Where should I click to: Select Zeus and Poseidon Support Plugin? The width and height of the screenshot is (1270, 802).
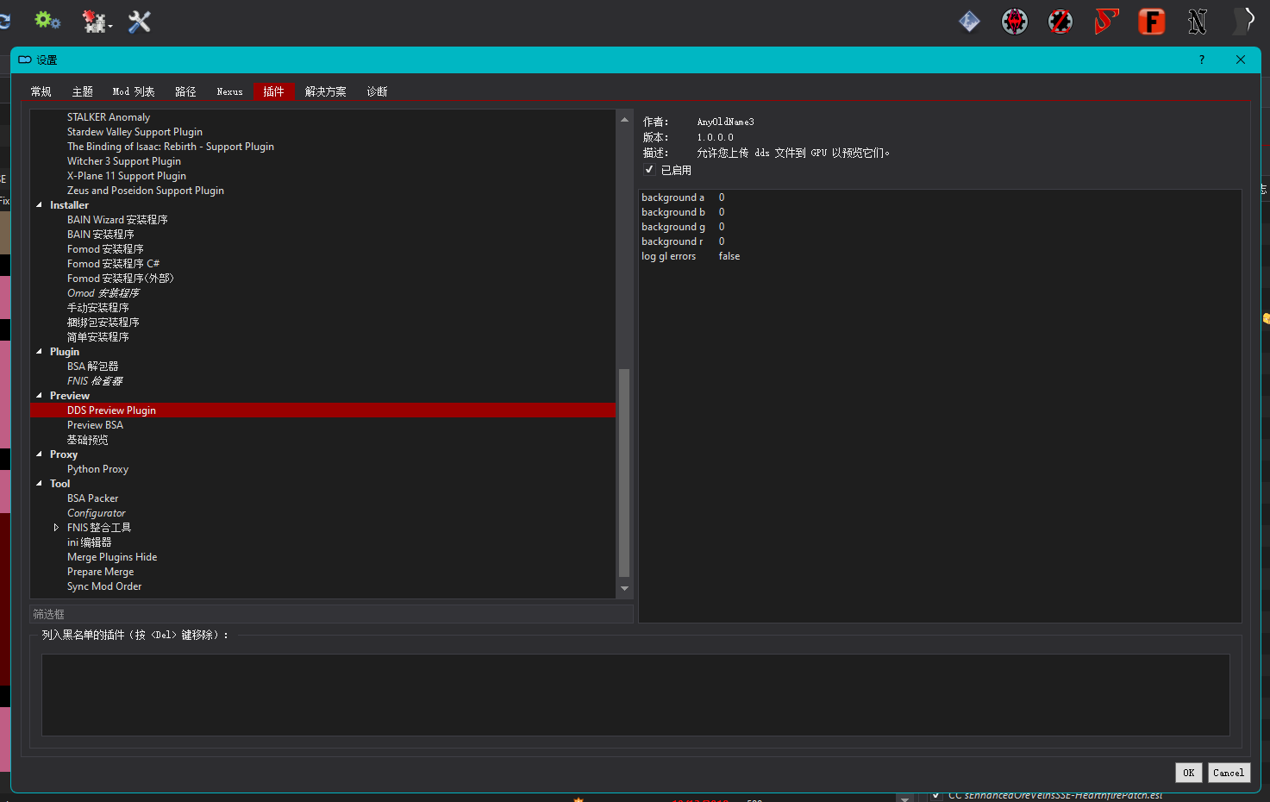[x=146, y=191]
